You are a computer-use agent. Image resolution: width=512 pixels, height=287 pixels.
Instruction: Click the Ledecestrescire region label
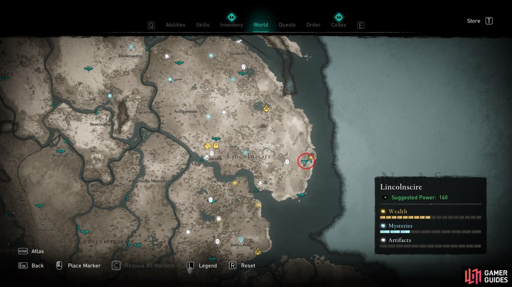coord(106,241)
